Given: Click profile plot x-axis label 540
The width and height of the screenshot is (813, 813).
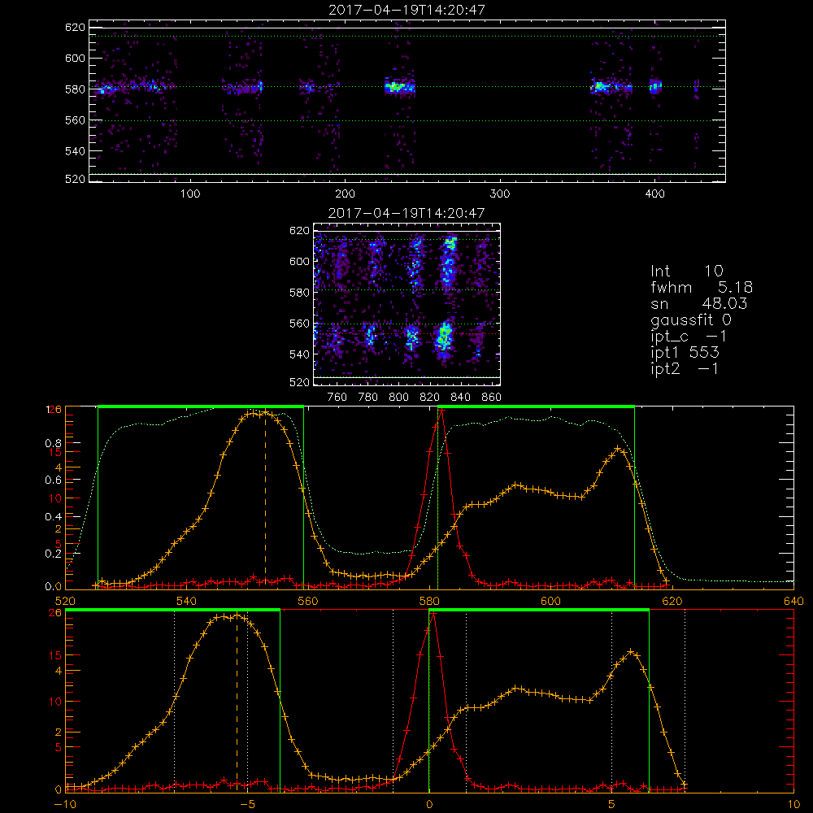Looking at the screenshot, I should point(186,601).
